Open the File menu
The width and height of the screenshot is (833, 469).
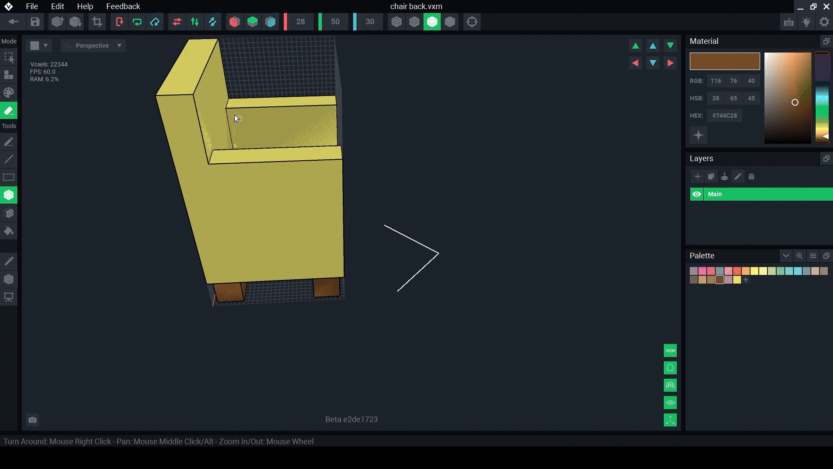pos(32,7)
